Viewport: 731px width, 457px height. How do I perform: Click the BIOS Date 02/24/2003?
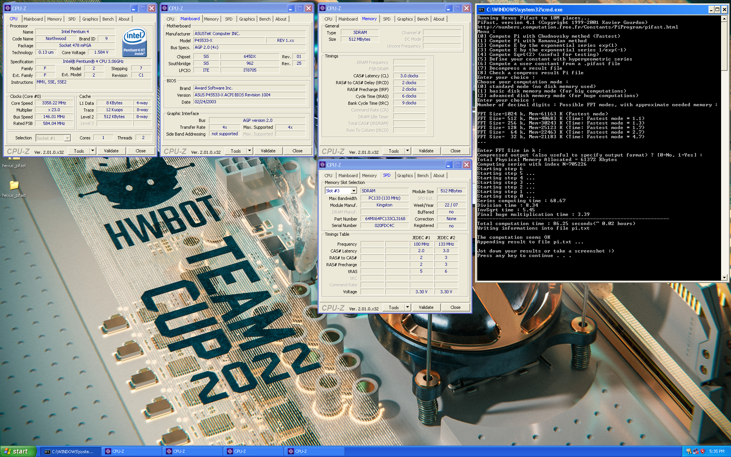(249, 102)
